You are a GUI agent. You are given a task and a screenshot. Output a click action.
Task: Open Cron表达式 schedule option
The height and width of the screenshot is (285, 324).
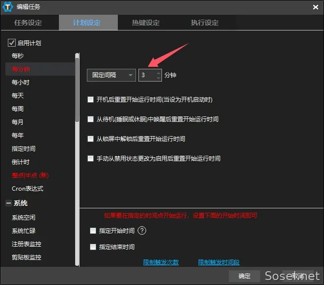40,188
